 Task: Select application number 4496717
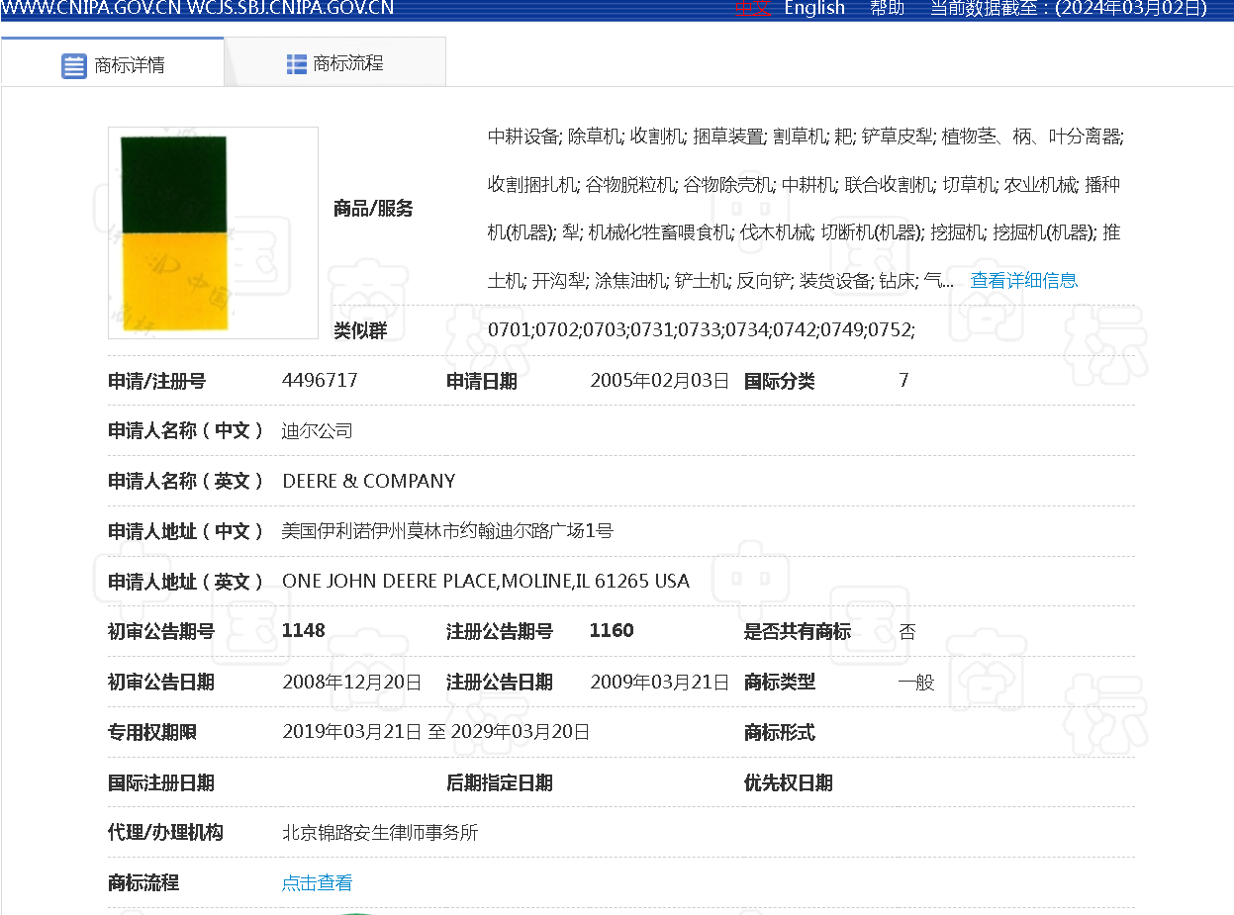(x=320, y=381)
